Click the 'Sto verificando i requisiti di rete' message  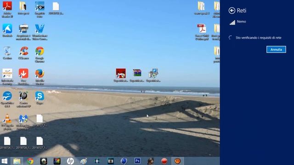click(258, 38)
